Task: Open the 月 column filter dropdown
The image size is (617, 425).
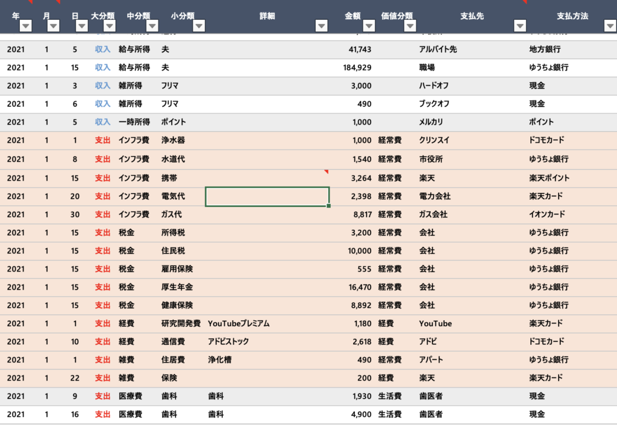Action: (54, 26)
